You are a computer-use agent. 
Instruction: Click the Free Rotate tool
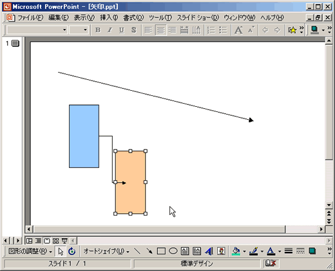(x=72, y=251)
